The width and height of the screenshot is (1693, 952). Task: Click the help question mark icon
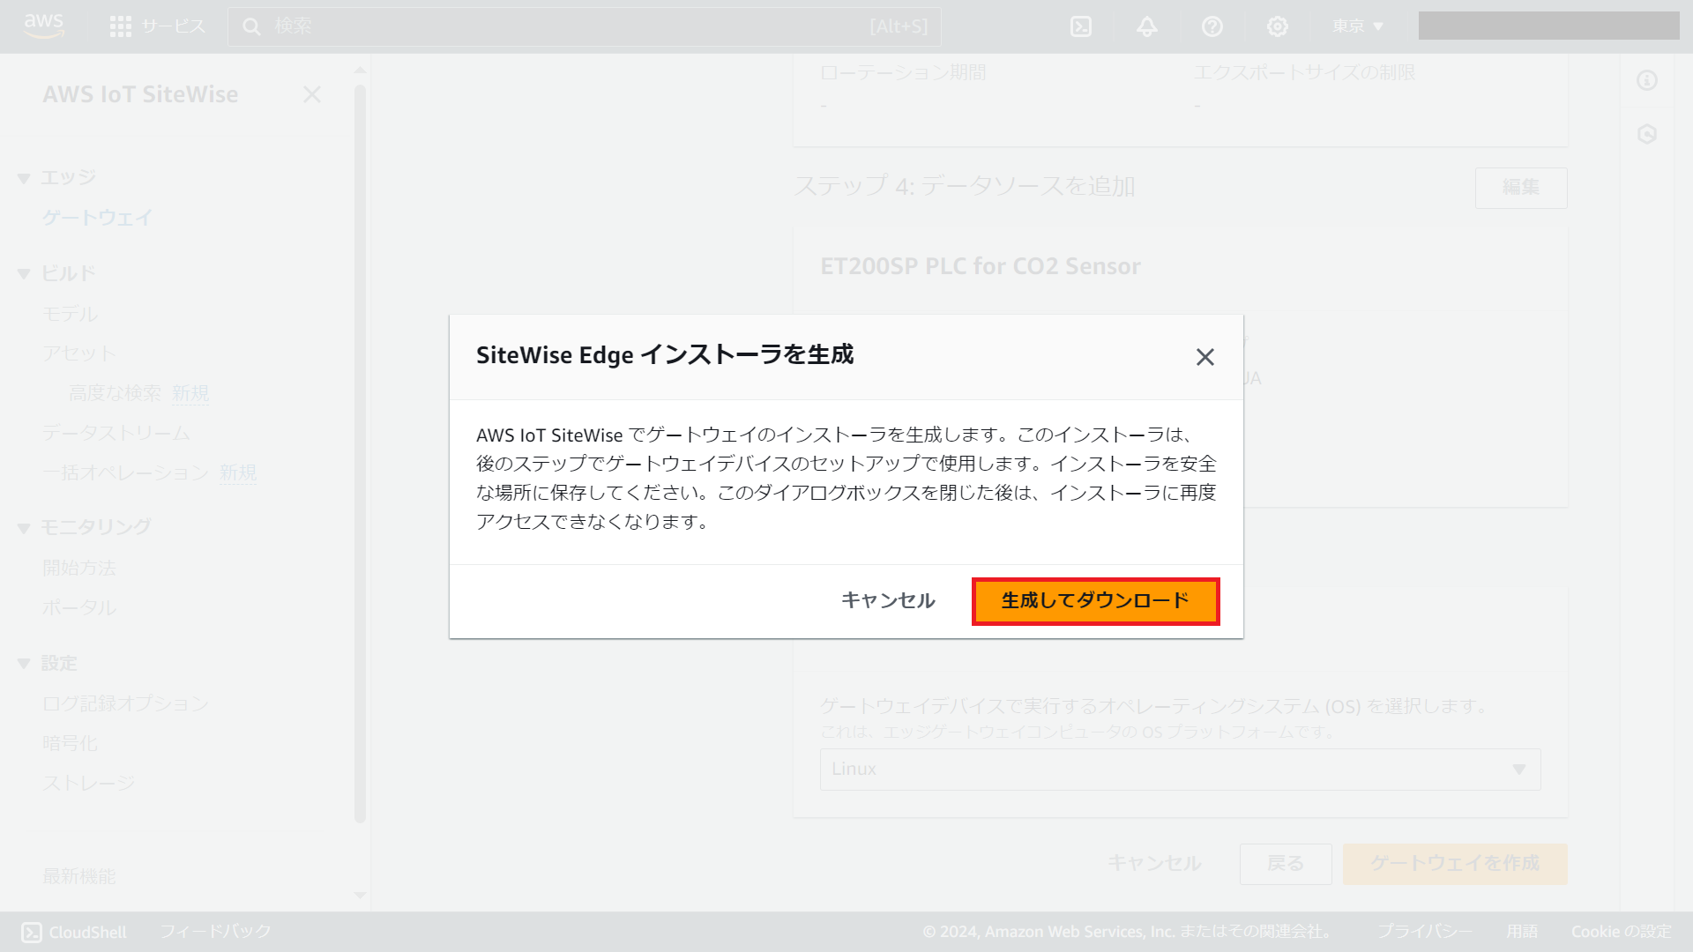(x=1212, y=26)
